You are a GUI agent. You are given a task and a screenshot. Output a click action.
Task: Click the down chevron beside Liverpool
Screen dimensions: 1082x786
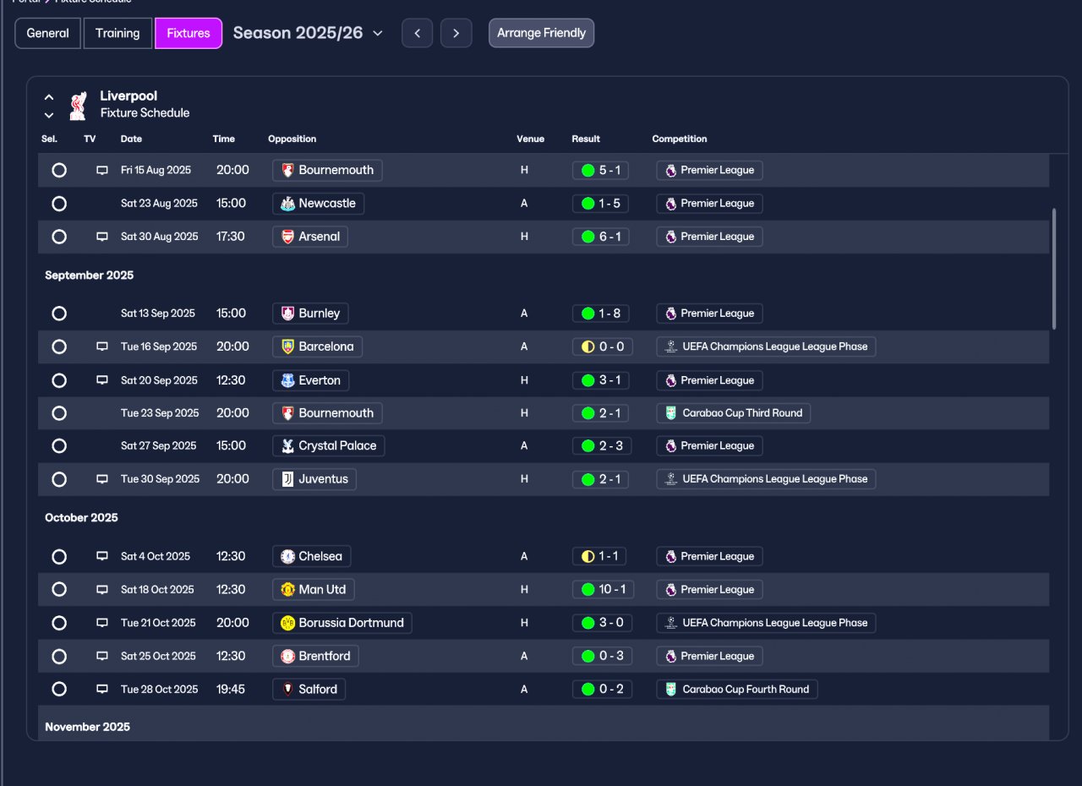(49, 115)
